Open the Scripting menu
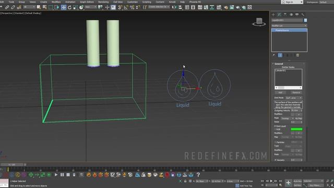The height and width of the screenshot is (188, 334). point(147,2)
